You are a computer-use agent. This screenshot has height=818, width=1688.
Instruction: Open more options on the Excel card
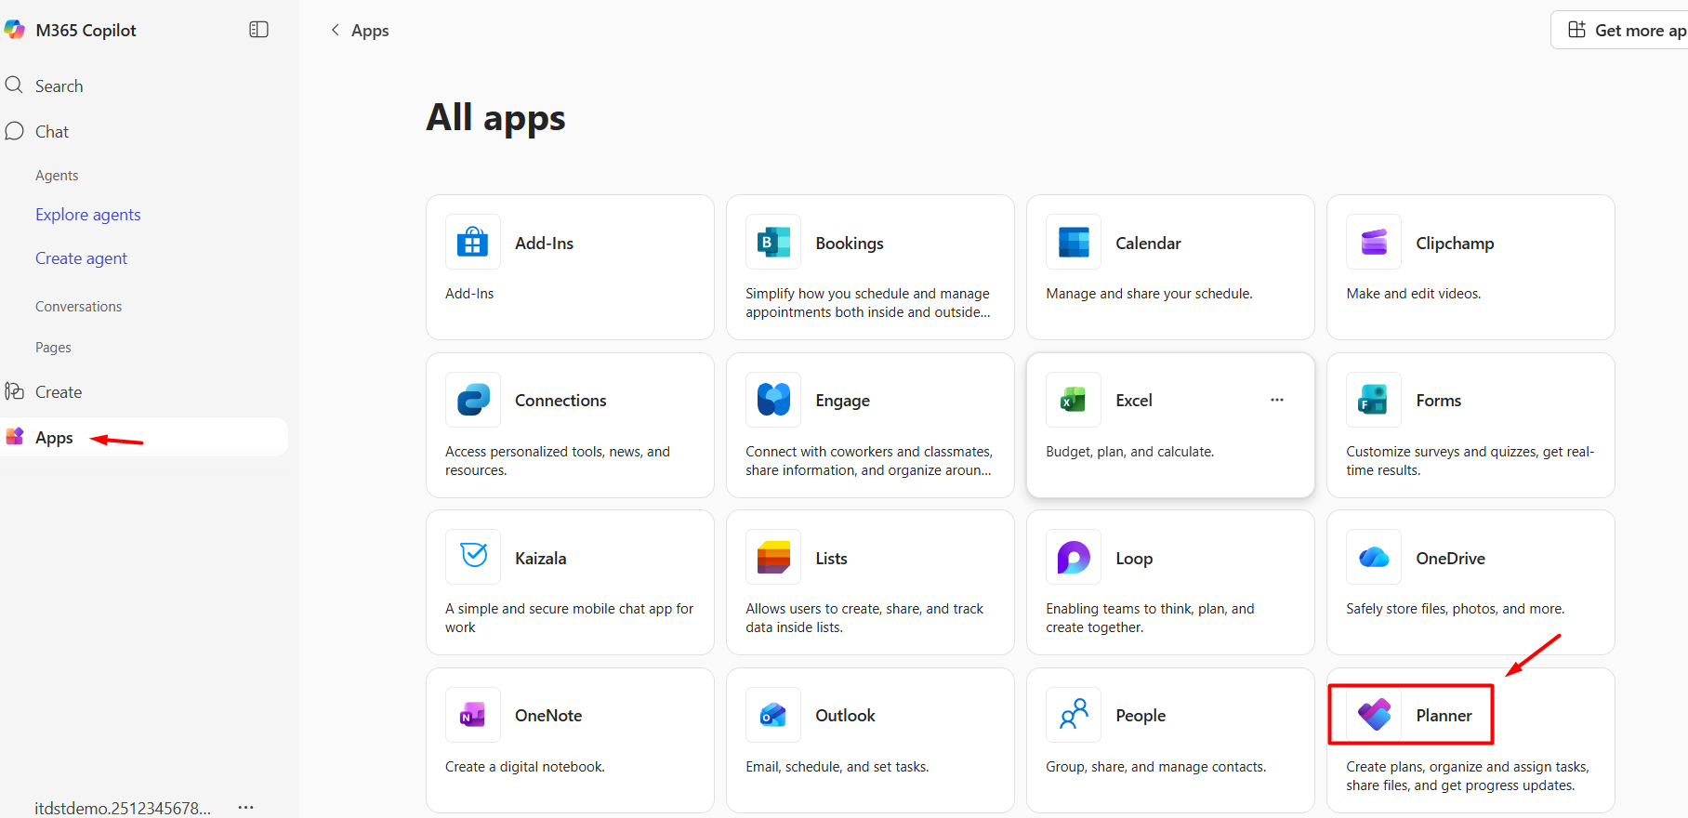pos(1276,400)
